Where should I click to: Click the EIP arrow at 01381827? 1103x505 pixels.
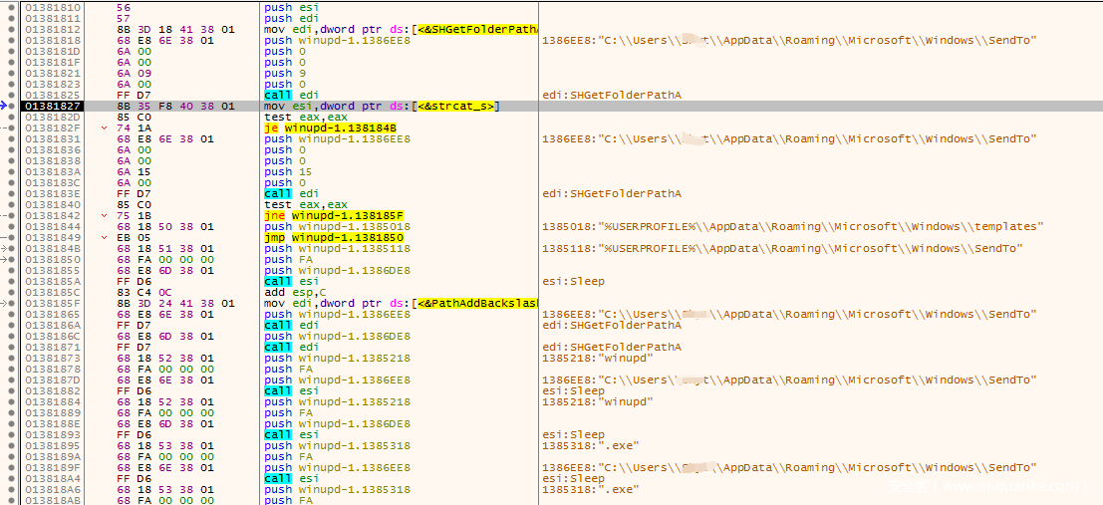tap(7, 106)
